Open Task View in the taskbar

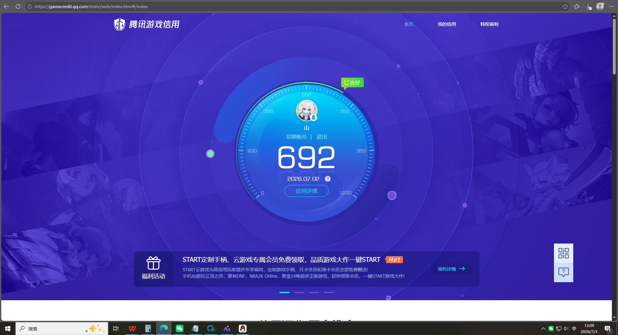tap(116, 329)
